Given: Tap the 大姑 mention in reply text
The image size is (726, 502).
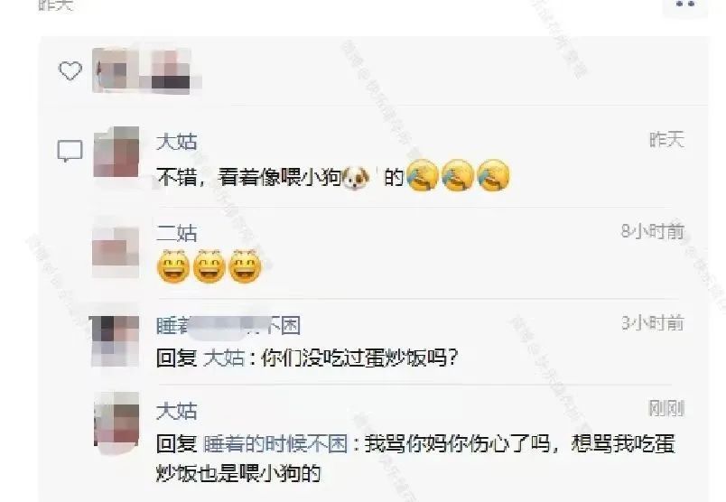Looking at the screenshot, I should (224, 358).
